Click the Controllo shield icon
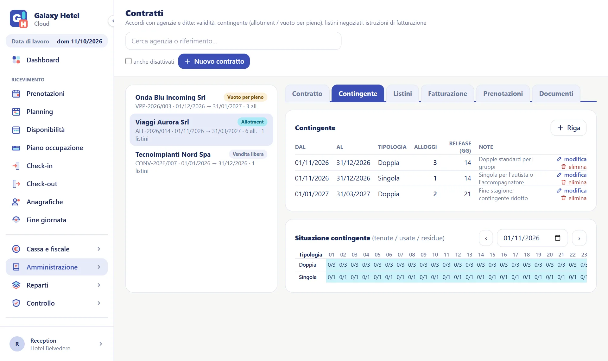608x361 pixels. click(16, 303)
